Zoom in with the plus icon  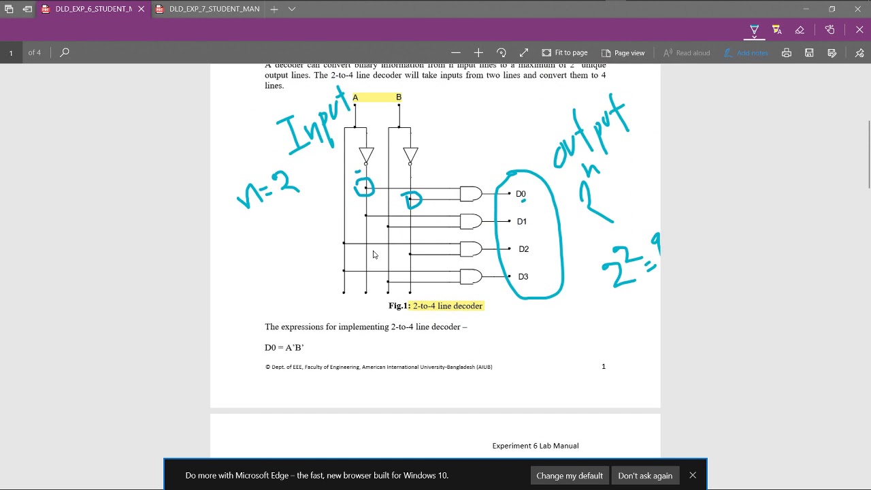coord(478,52)
